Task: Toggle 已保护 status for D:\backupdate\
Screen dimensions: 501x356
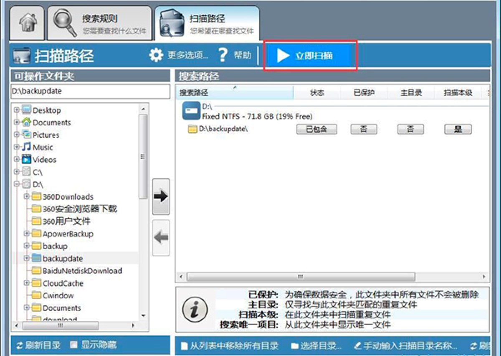Action: 363,129
